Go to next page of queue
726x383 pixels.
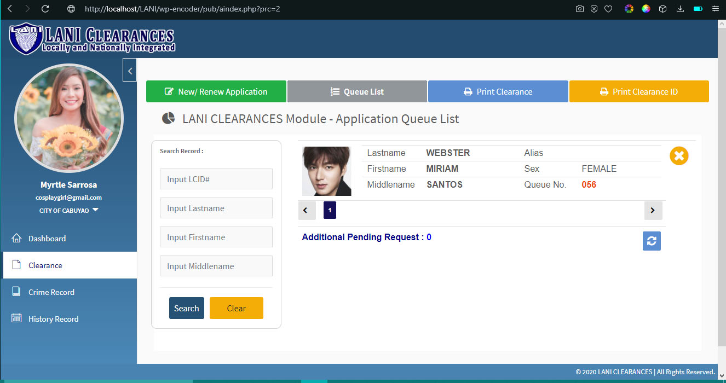coord(653,211)
